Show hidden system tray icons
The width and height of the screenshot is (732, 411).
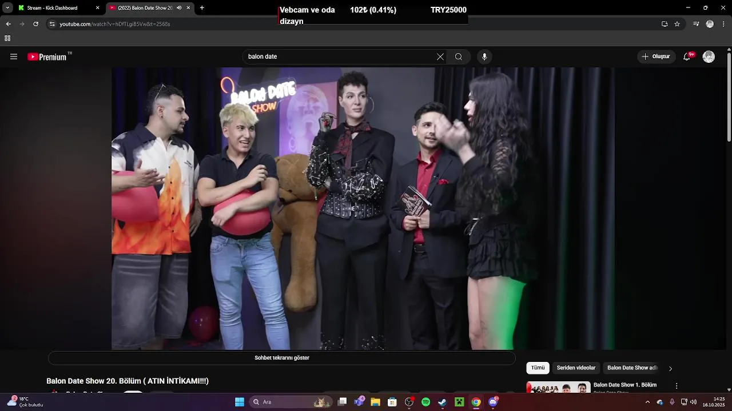tap(647, 402)
